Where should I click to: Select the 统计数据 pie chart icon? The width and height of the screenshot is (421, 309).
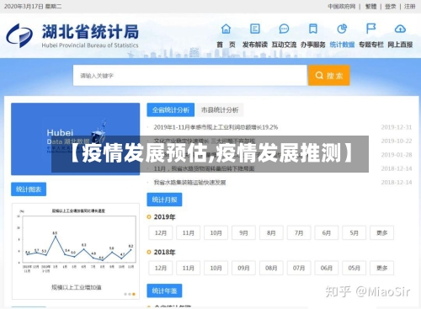(342, 29)
